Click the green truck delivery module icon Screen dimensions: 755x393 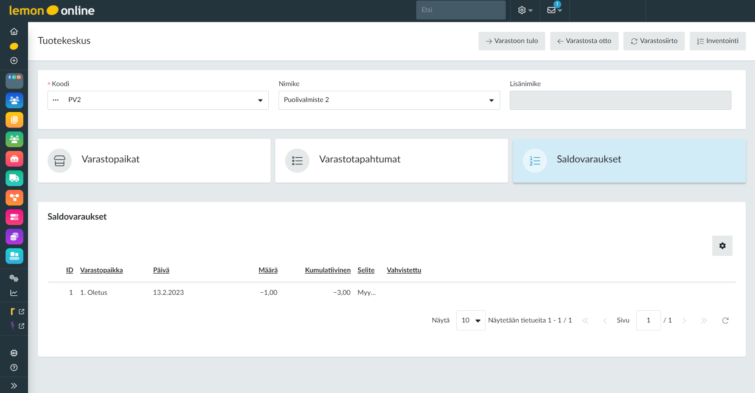pyautogui.click(x=14, y=178)
